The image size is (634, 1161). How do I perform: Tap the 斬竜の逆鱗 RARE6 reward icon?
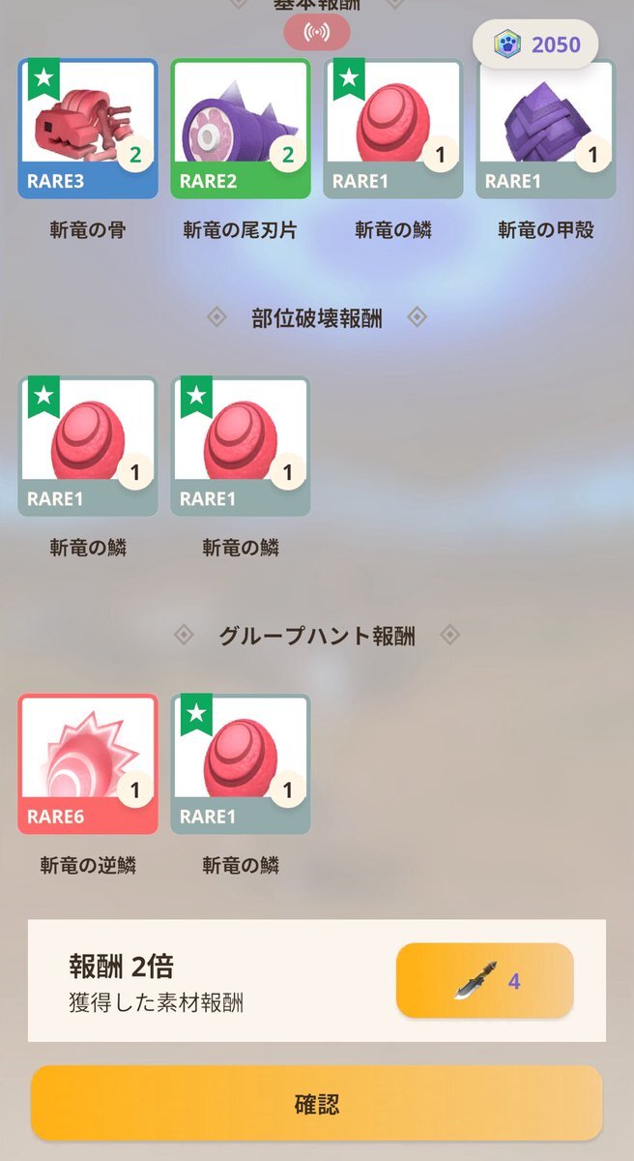tap(88, 764)
